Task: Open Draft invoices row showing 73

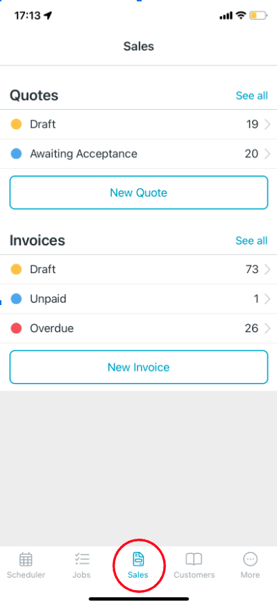Action: [x=139, y=269]
